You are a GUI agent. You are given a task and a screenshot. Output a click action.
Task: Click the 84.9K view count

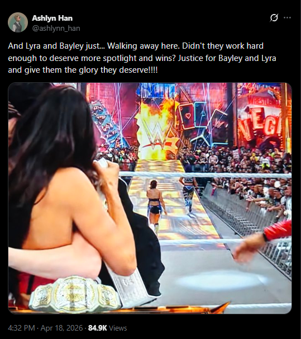98,328
